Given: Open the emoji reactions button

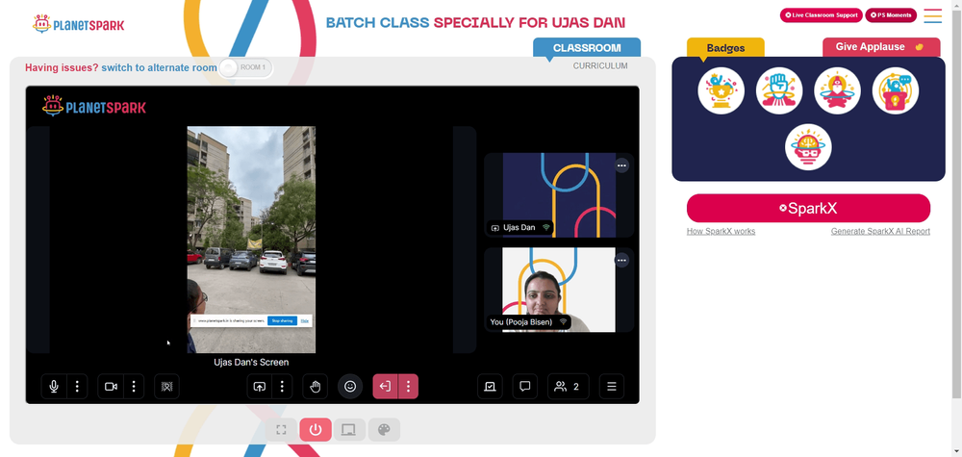Looking at the screenshot, I should pyautogui.click(x=350, y=387).
